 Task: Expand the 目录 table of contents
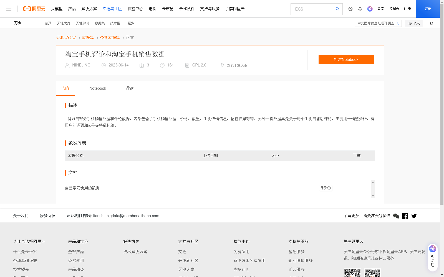click(x=326, y=188)
